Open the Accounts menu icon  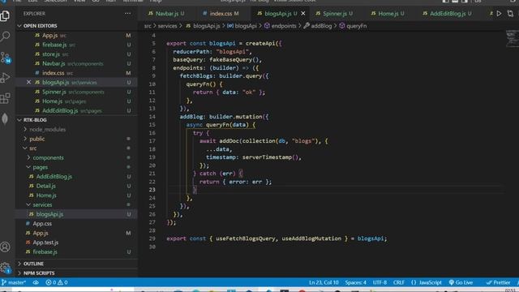(6, 247)
